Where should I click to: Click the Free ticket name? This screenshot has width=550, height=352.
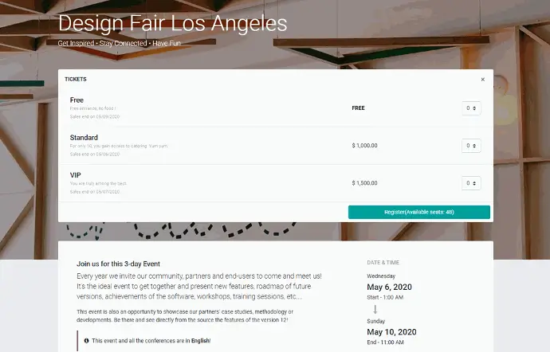[x=77, y=100]
